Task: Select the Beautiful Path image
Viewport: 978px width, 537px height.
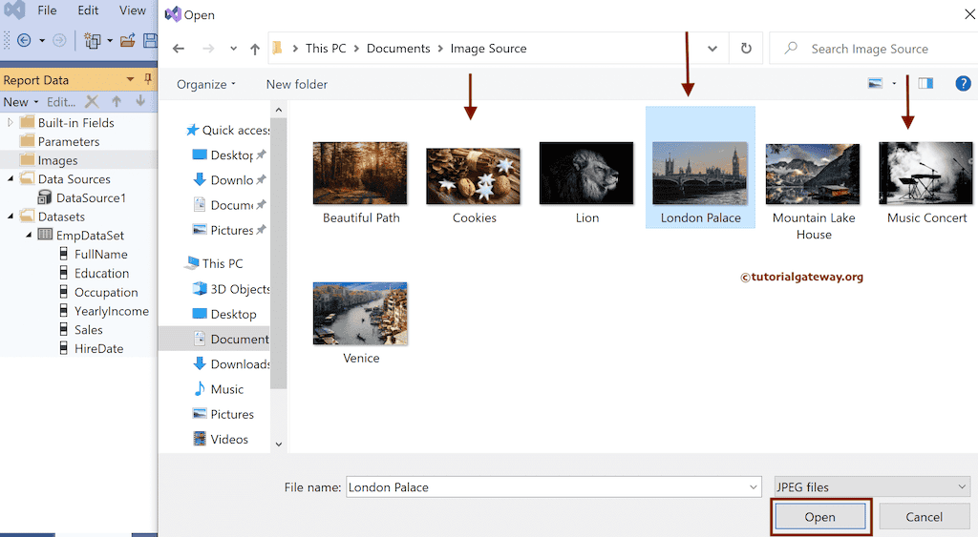Action: [x=360, y=182]
